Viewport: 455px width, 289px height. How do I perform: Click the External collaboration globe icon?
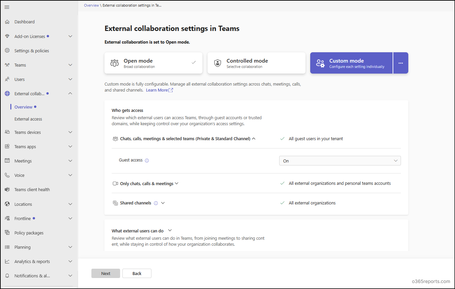click(7, 94)
